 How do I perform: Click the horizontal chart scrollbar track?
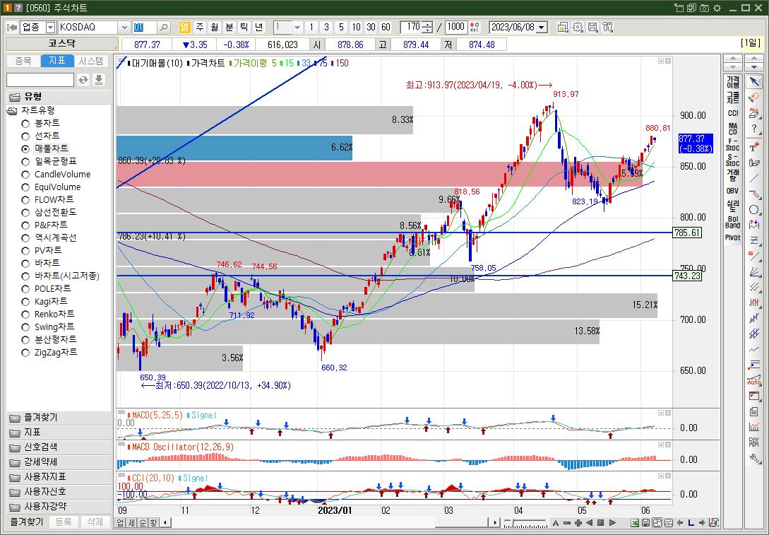[328, 523]
